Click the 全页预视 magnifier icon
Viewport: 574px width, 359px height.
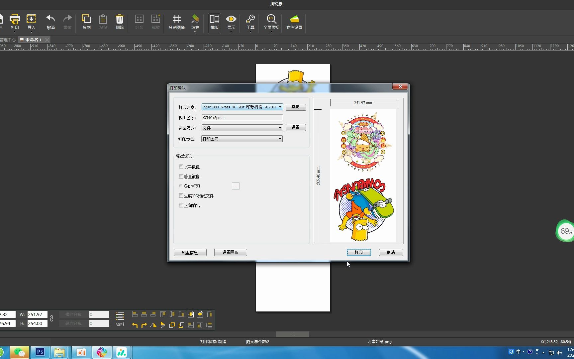pos(271,19)
